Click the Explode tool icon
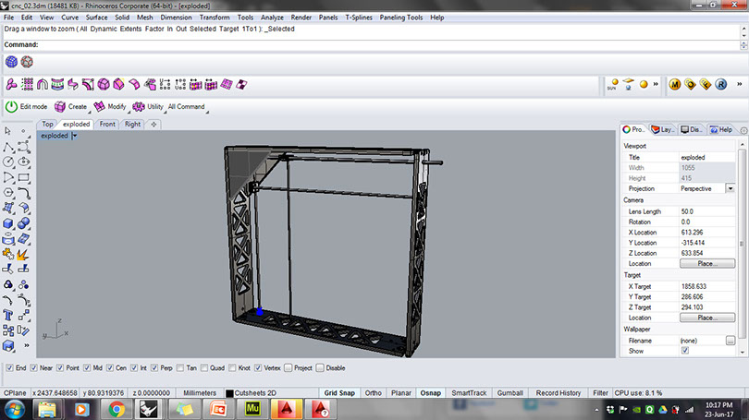Image resolution: width=749 pixels, height=420 pixels. click(23, 255)
